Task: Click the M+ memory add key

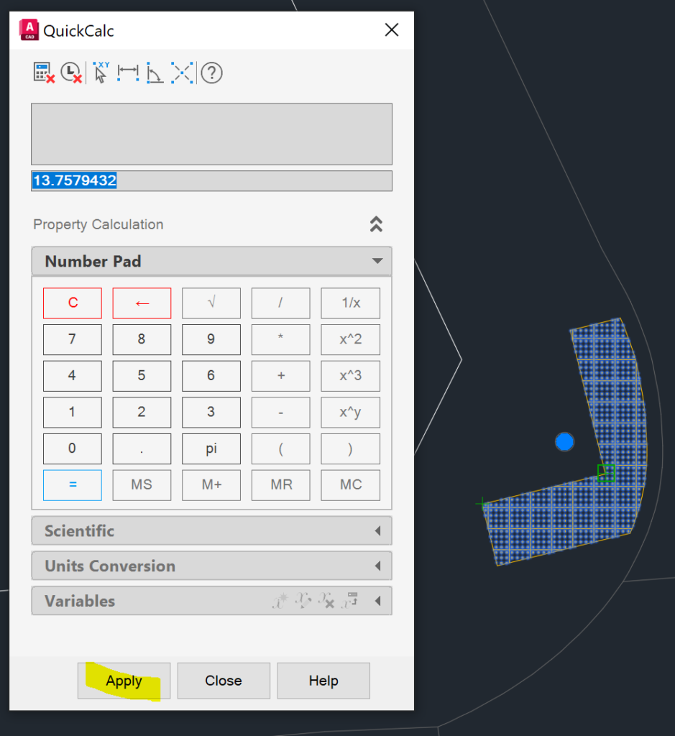Action: tap(211, 485)
